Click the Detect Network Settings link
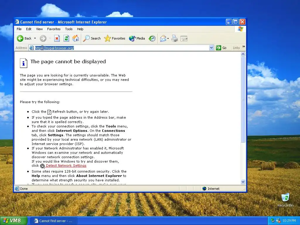 click(x=66, y=166)
